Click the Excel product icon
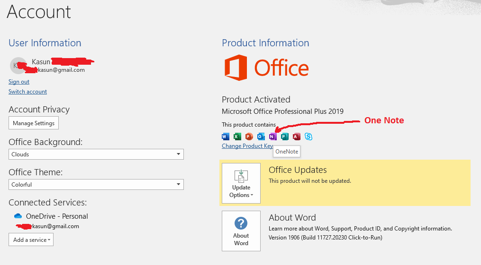This screenshot has width=481, height=265. tap(237, 137)
